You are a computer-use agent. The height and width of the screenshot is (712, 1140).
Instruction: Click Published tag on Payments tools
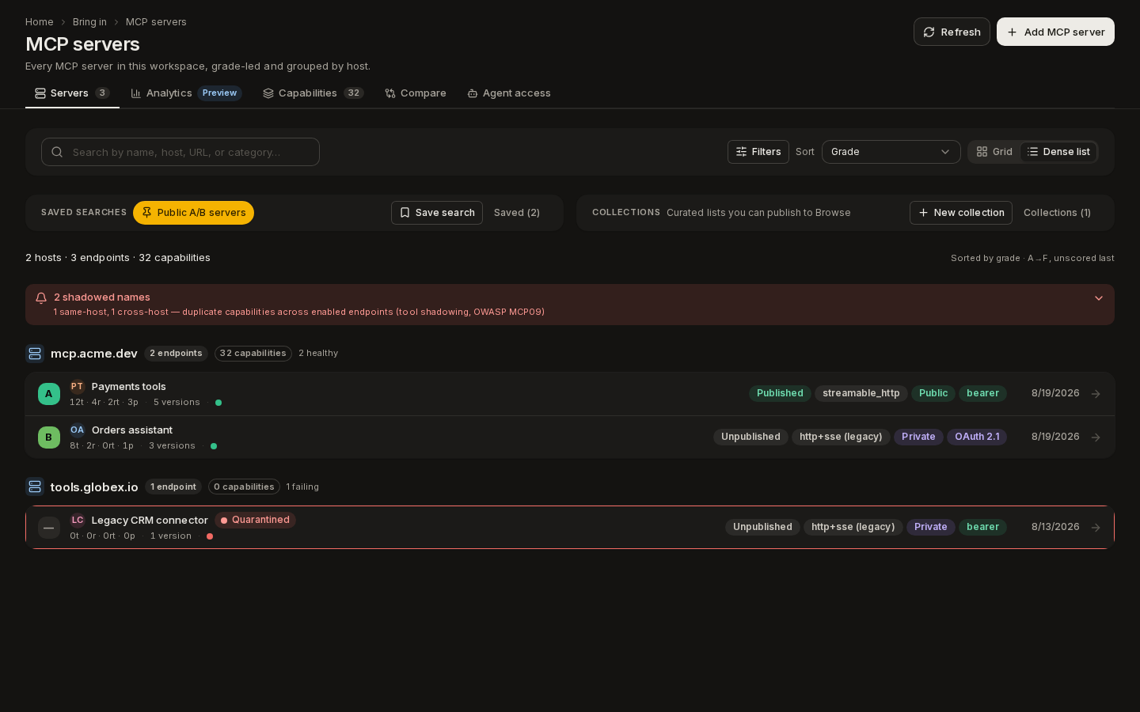(780, 393)
